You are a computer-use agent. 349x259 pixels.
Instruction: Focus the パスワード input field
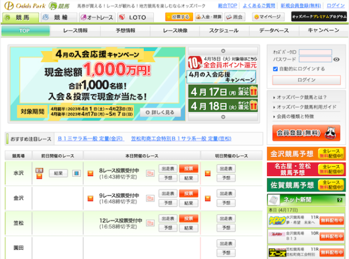tap(316, 59)
